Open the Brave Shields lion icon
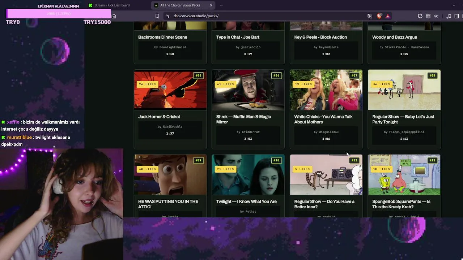This screenshot has width=463, height=260. coord(379,16)
